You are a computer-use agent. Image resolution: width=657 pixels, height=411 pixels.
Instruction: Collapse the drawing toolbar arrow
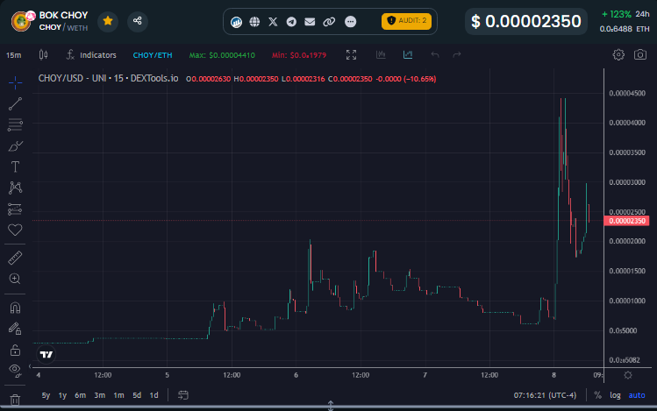pyautogui.click(x=30, y=366)
